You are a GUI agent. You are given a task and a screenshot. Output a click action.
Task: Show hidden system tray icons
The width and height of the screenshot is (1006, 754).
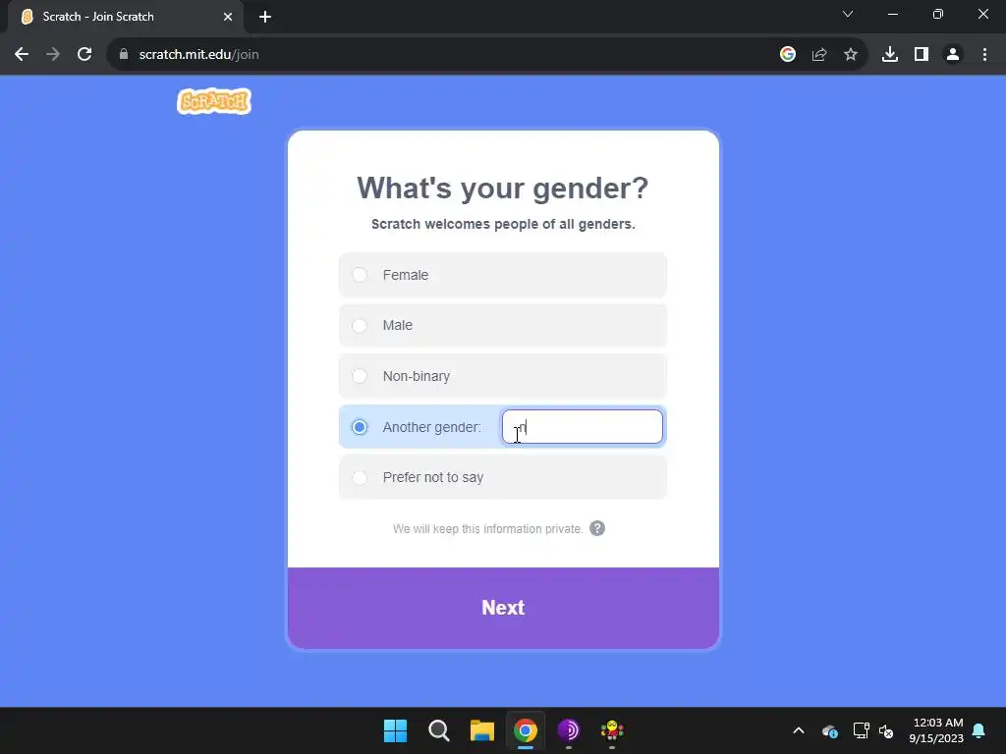tap(799, 730)
